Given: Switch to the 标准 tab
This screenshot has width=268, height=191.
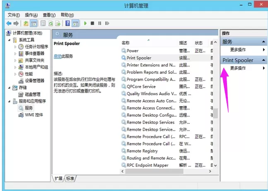Looking at the screenshot, I should [70, 178].
